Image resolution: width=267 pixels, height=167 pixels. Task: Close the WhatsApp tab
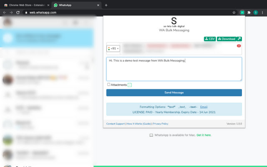pos(98,5)
